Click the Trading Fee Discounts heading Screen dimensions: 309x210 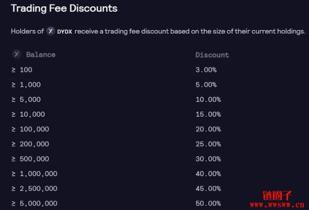click(64, 8)
